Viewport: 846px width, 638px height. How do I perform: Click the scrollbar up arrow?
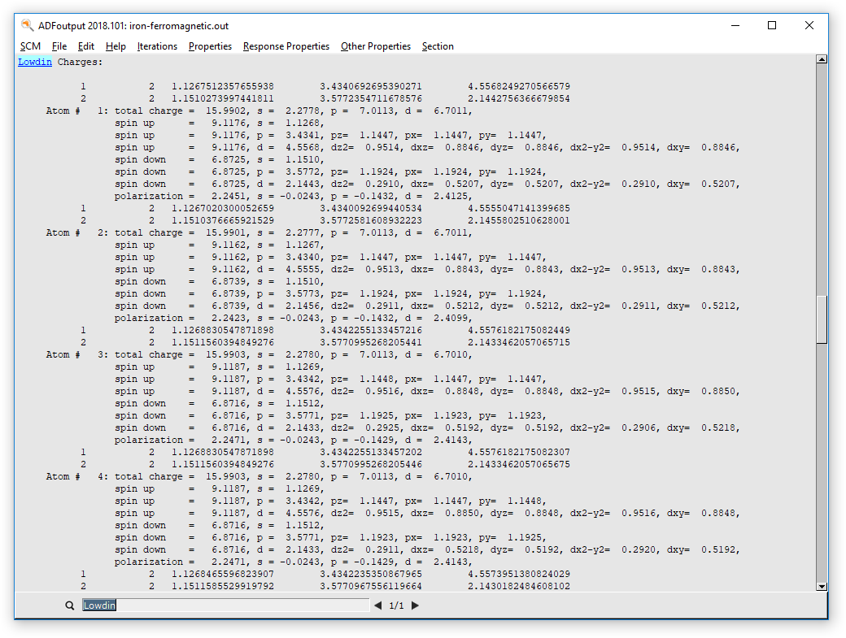click(x=822, y=58)
